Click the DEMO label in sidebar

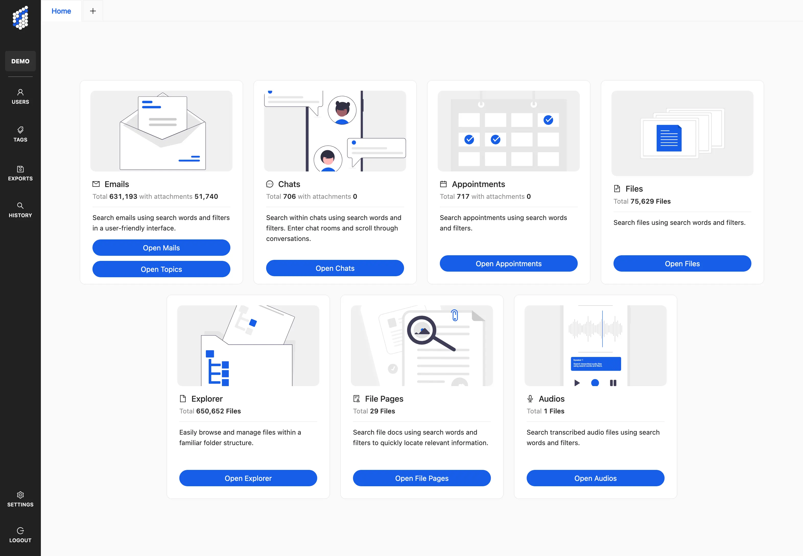[20, 61]
